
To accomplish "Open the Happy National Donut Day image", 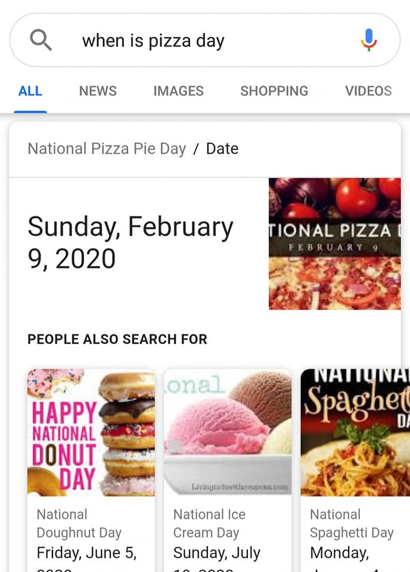I will [91, 433].
